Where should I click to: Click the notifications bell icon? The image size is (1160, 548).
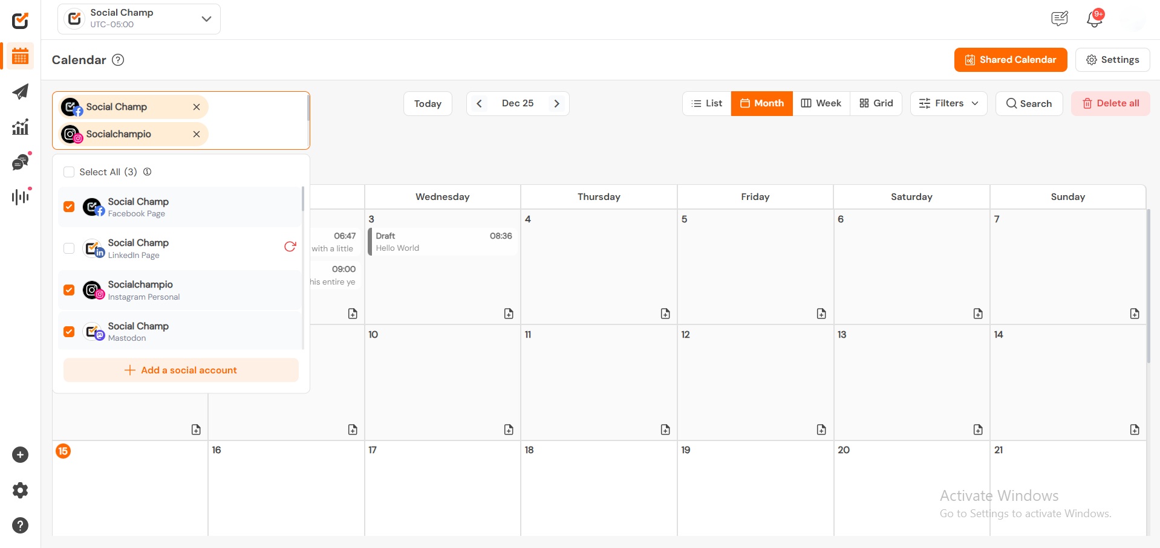[1094, 19]
